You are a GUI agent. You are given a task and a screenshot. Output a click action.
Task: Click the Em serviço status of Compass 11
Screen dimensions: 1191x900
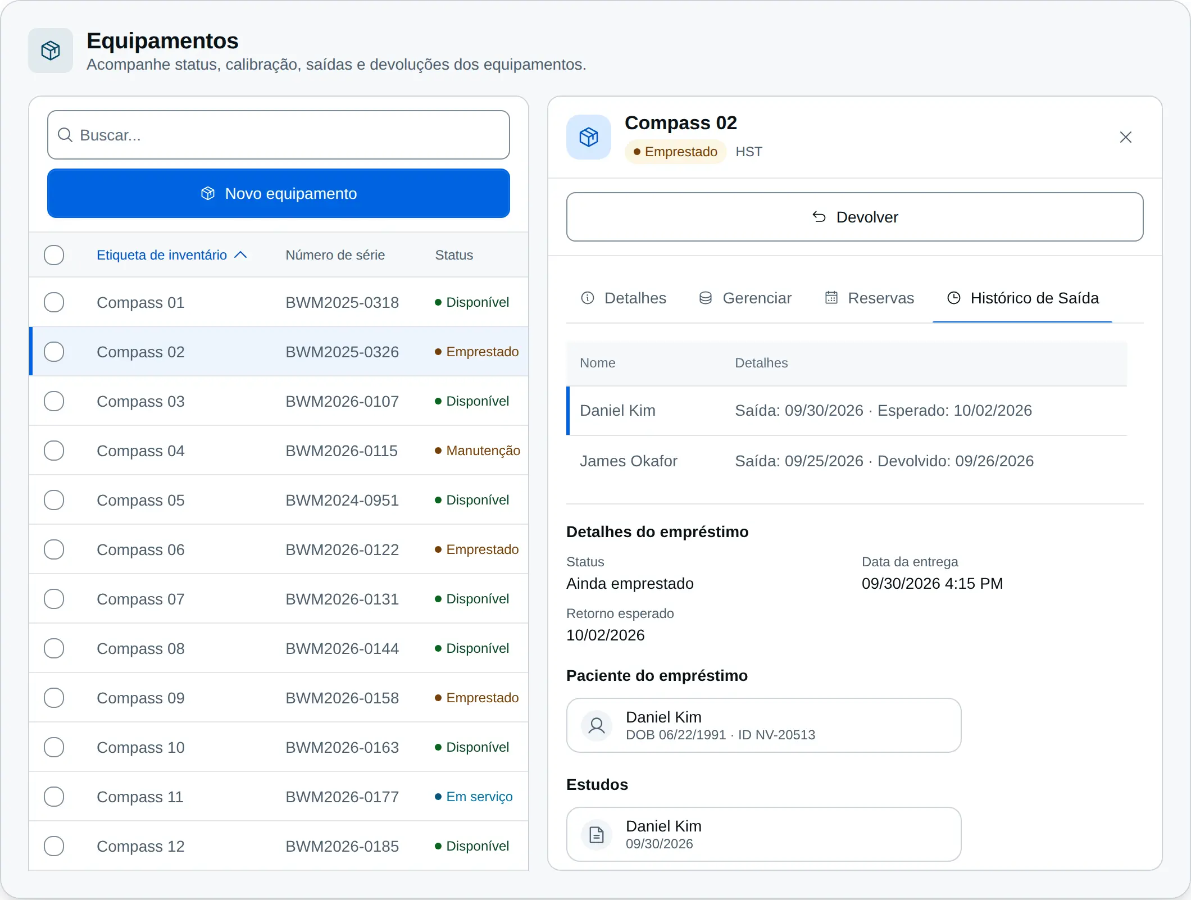coord(474,797)
